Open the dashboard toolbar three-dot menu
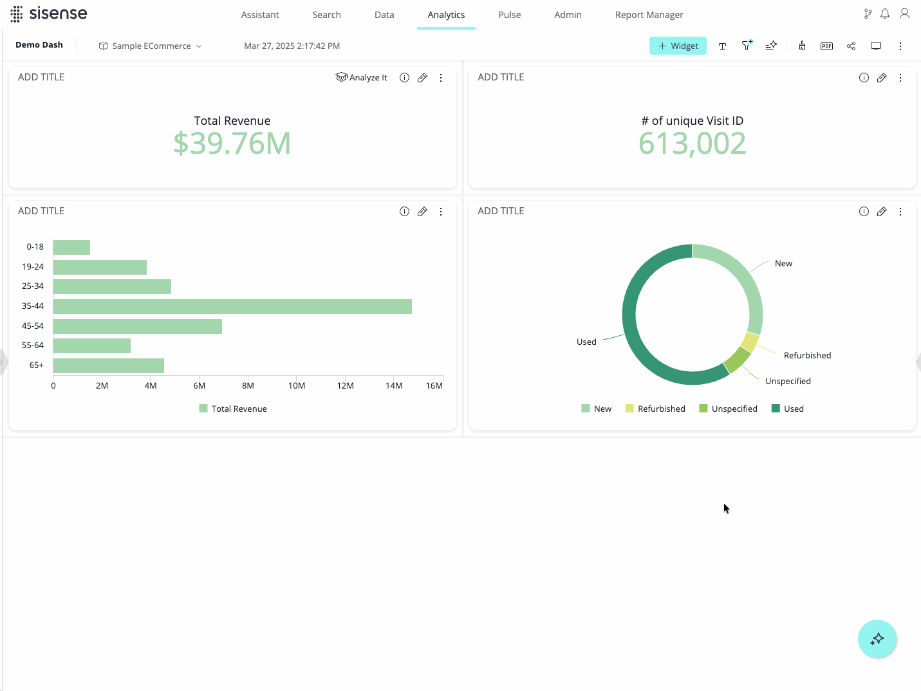 coord(900,46)
